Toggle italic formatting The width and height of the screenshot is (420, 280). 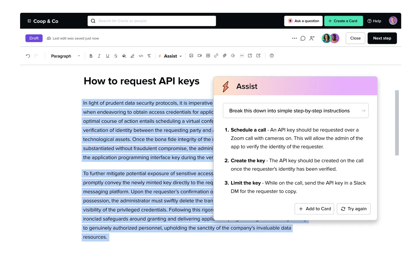tap(99, 56)
